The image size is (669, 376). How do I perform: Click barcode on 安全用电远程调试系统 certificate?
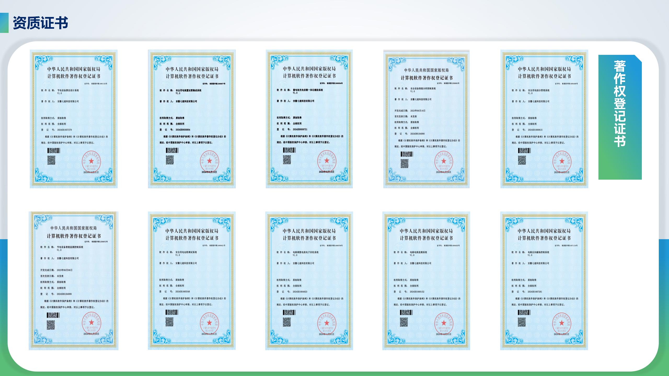tap(172, 312)
